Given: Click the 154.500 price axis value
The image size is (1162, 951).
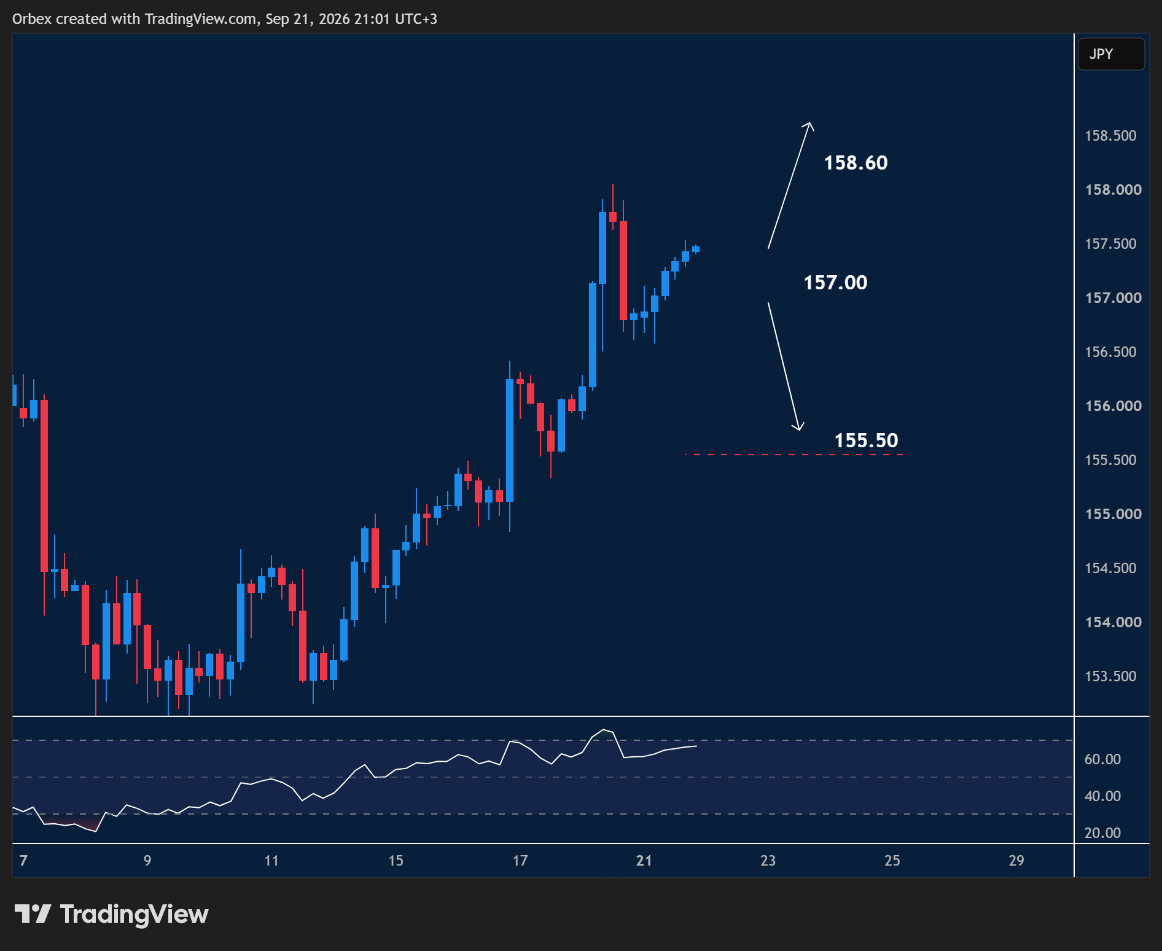Looking at the screenshot, I should [1110, 568].
